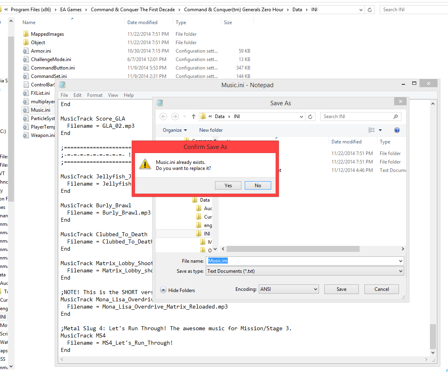Collapse folder pane with Hide Folders
The width and height of the screenshot is (448, 372).
tap(177, 290)
